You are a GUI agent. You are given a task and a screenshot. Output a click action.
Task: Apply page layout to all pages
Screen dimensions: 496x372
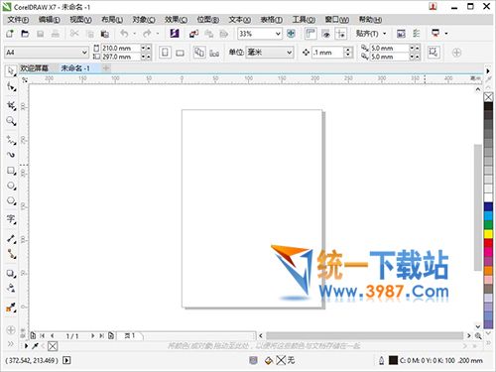point(199,53)
